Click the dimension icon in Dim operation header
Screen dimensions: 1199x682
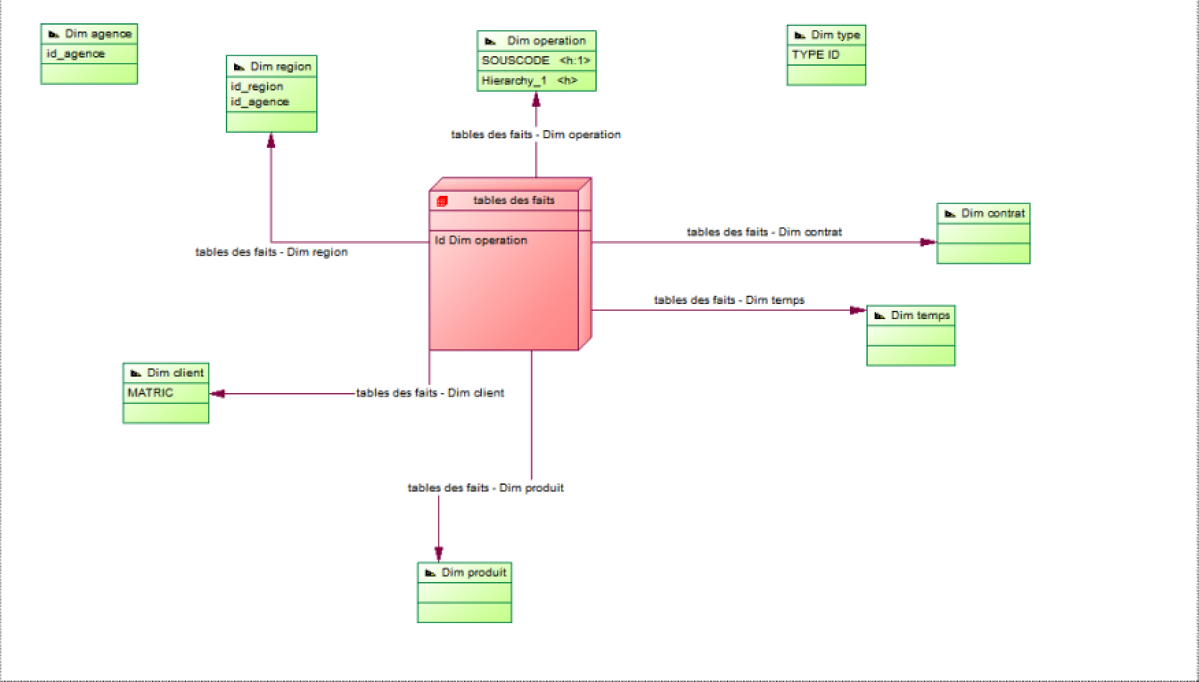490,42
